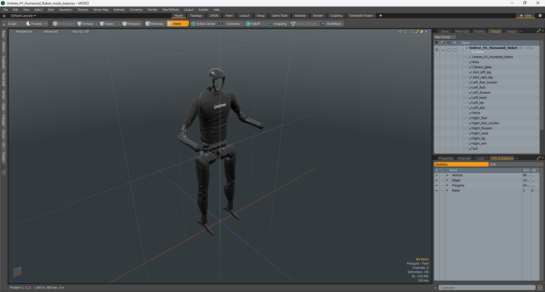Click the record button beside Command field
545x292 pixels.
(540, 288)
